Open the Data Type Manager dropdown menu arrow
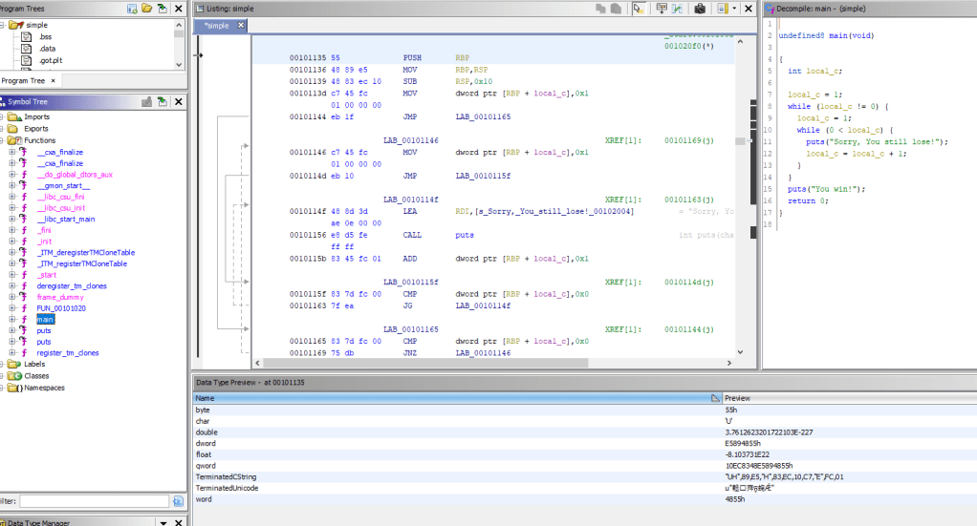977x526 pixels. [x=164, y=522]
